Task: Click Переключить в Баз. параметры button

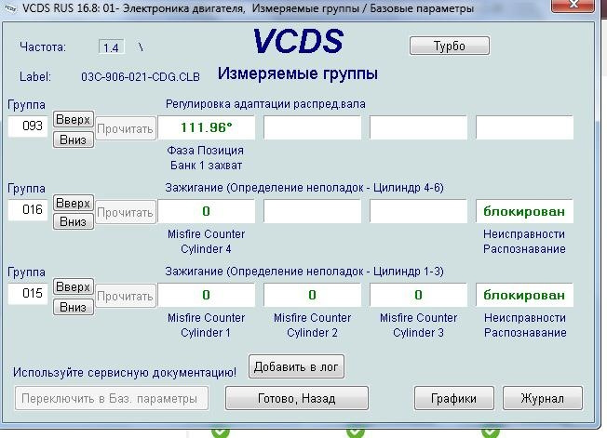Action: coord(112,398)
